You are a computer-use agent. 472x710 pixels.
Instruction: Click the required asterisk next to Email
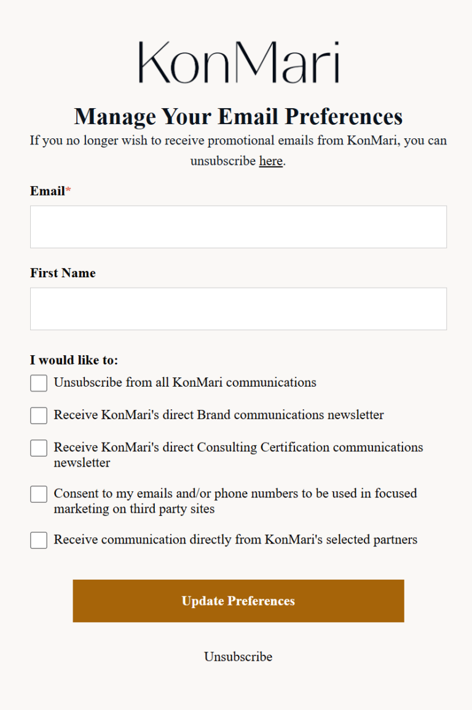tap(68, 189)
